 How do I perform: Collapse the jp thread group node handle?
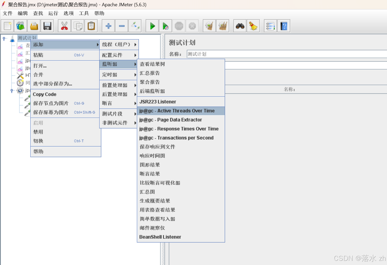tap(12, 91)
